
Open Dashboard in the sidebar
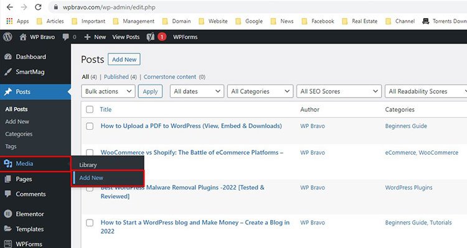pos(35,57)
